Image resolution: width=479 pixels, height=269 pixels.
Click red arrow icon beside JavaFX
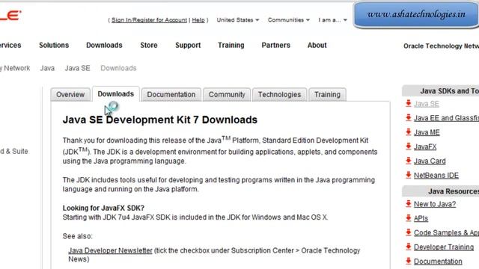pyautogui.click(x=408, y=146)
